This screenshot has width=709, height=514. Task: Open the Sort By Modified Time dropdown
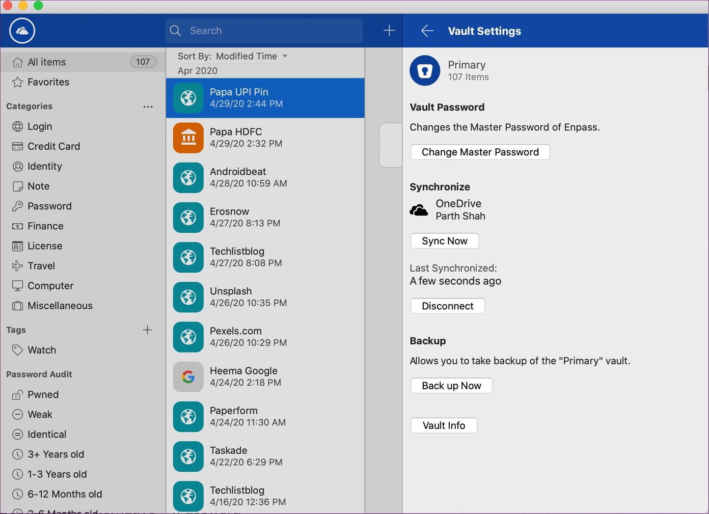[x=233, y=56]
